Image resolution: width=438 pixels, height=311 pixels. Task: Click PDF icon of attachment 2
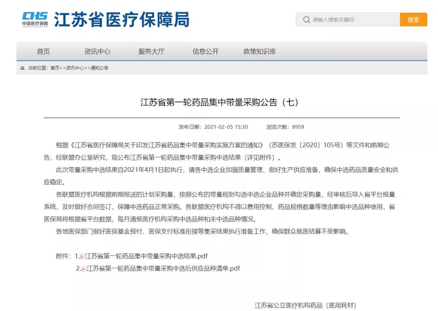(84, 268)
